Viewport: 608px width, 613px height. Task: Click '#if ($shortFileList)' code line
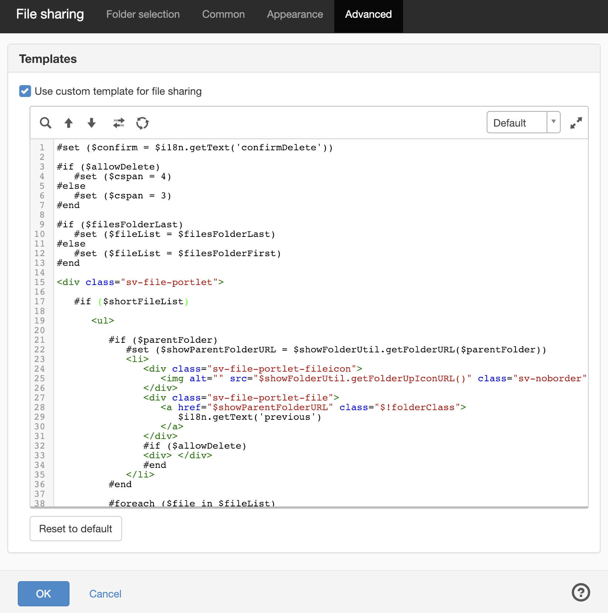(131, 301)
